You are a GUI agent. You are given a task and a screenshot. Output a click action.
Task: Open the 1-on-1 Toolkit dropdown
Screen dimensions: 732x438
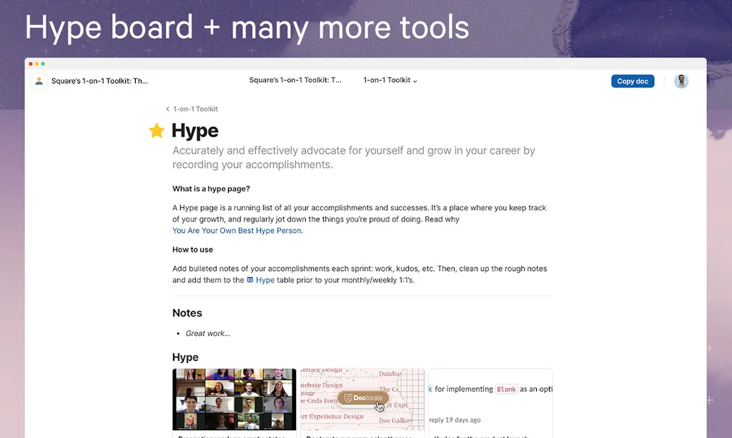390,80
